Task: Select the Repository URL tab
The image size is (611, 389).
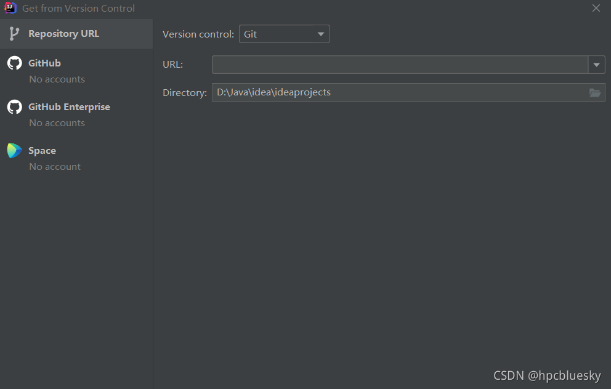Action: coord(76,34)
